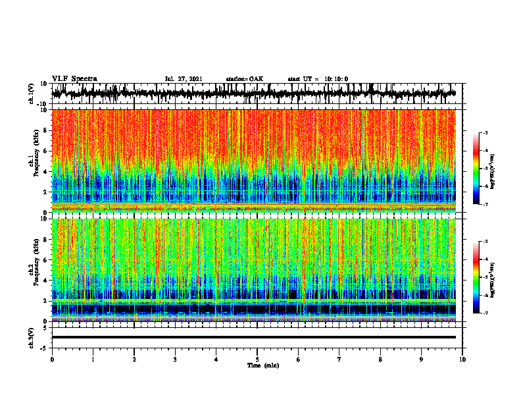The height and width of the screenshot is (403, 521).
Task: Click the '2' kHz tick on ch.1 spectrogram
Action: (x=45, y=192)
